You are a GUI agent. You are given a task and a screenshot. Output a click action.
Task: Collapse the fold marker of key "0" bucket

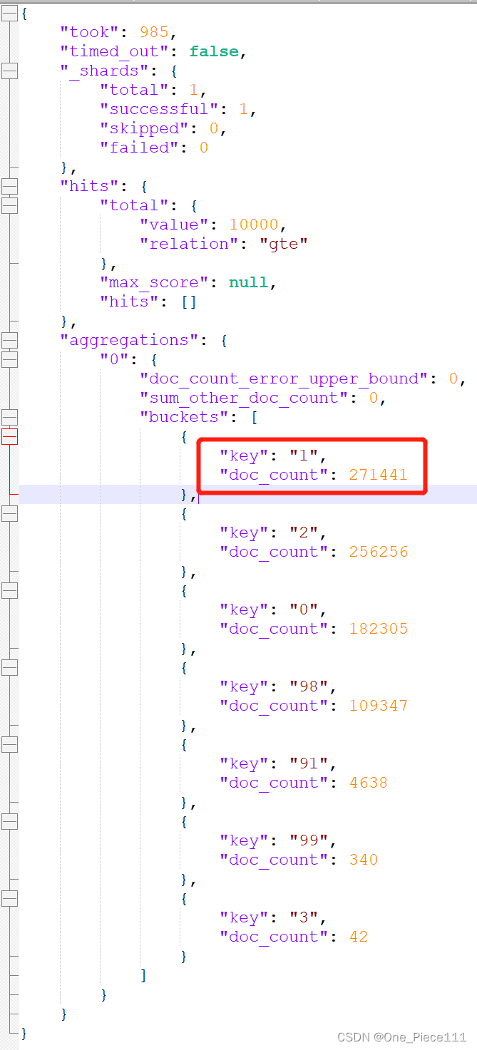tap(9, 590)
